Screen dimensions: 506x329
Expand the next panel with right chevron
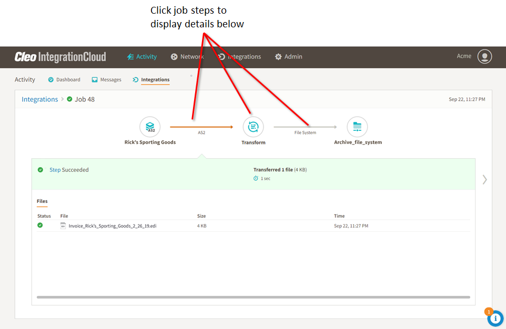coord(484,179)
